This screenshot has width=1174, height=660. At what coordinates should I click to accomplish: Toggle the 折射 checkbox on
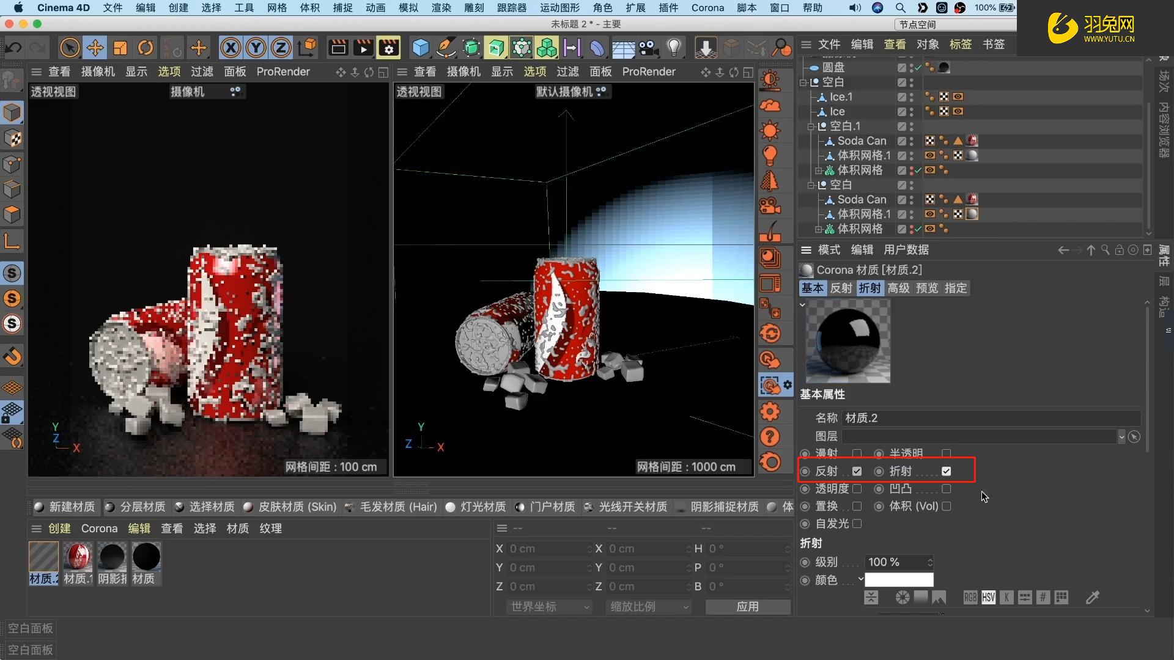[947, 471]
